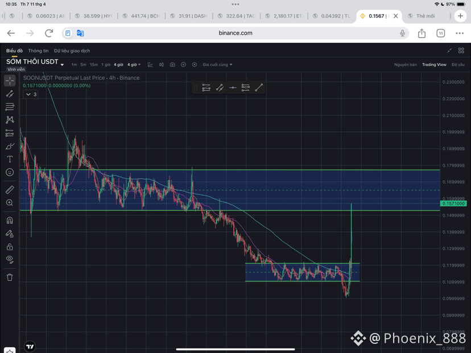Open the Giá cuối cùng price-type dropdown
The image size is (471, 353).
click(217, 65)
